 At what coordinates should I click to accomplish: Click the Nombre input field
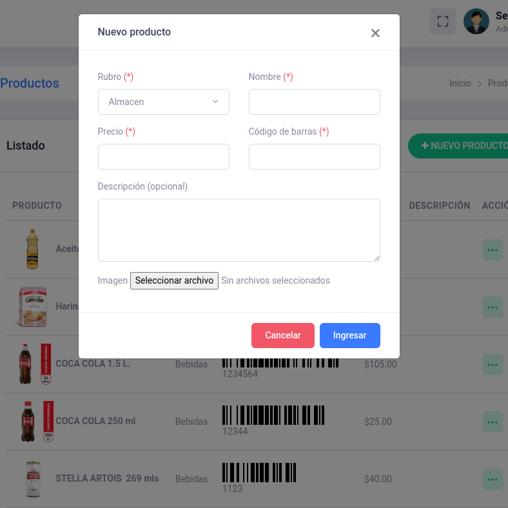(314, 102)
